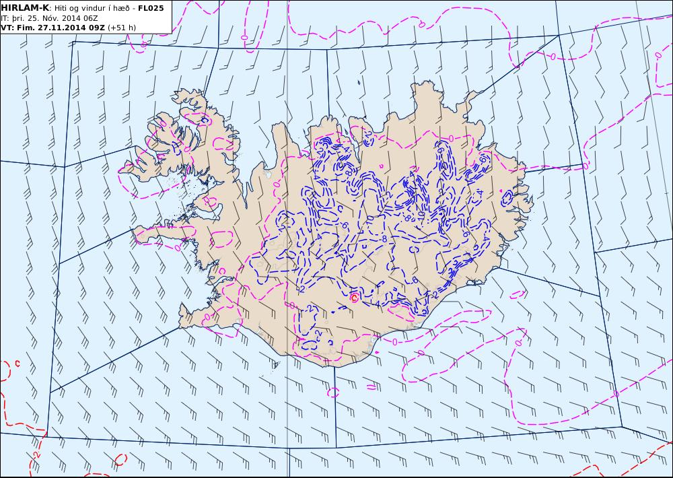
Task: Select the FL025 flight level label
Action: (x=151, y=8)
